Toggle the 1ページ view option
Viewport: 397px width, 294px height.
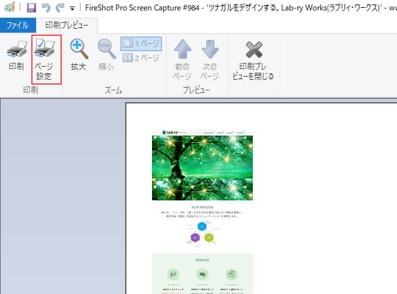click(x=142, y=44)
